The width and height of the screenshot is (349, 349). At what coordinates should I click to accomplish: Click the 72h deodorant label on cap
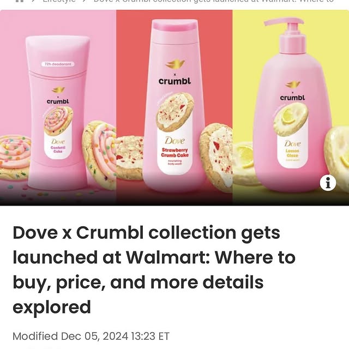coord(58,64)
